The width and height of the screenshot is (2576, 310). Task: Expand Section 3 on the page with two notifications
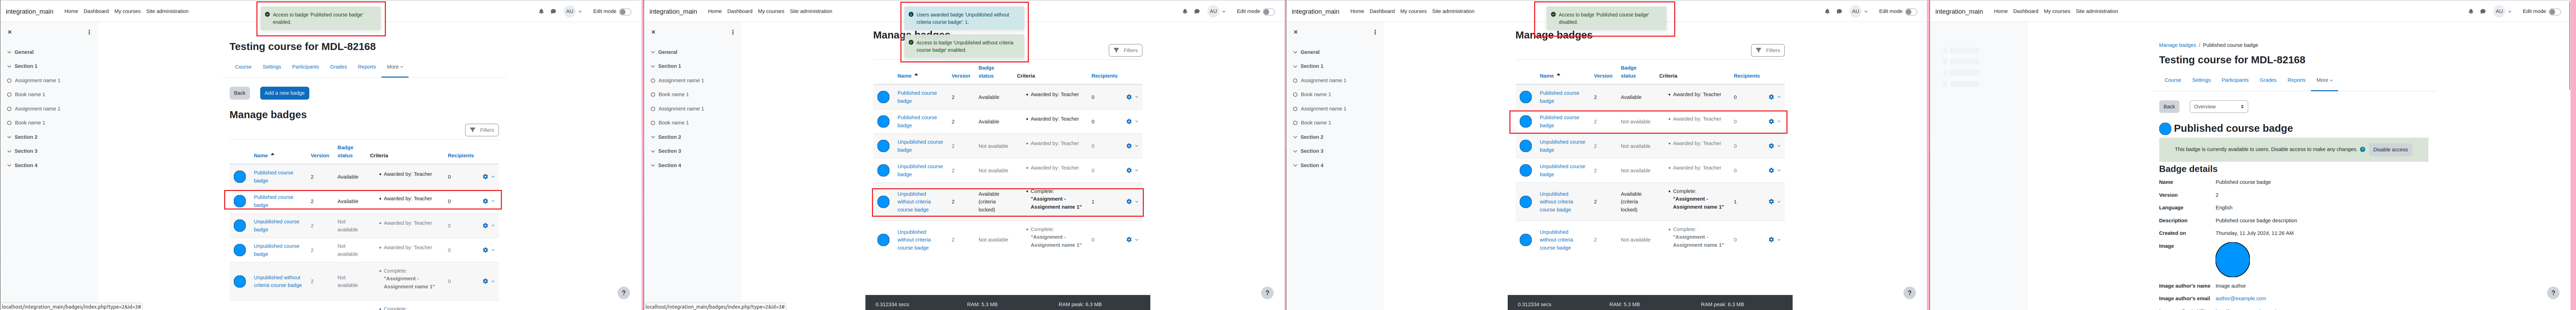click(x=653, y=151)
